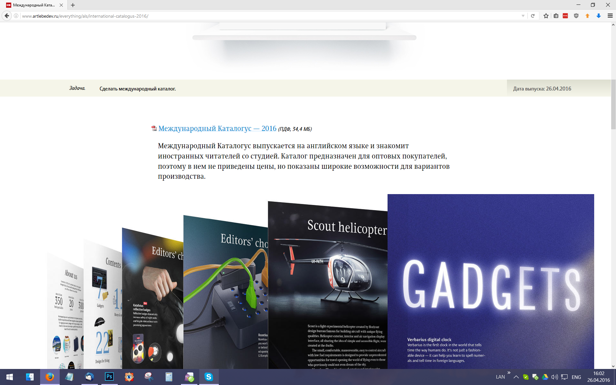Expand hidden system tray icons
The width and height of the screenshot is (616, 385).
click(516, 377)
